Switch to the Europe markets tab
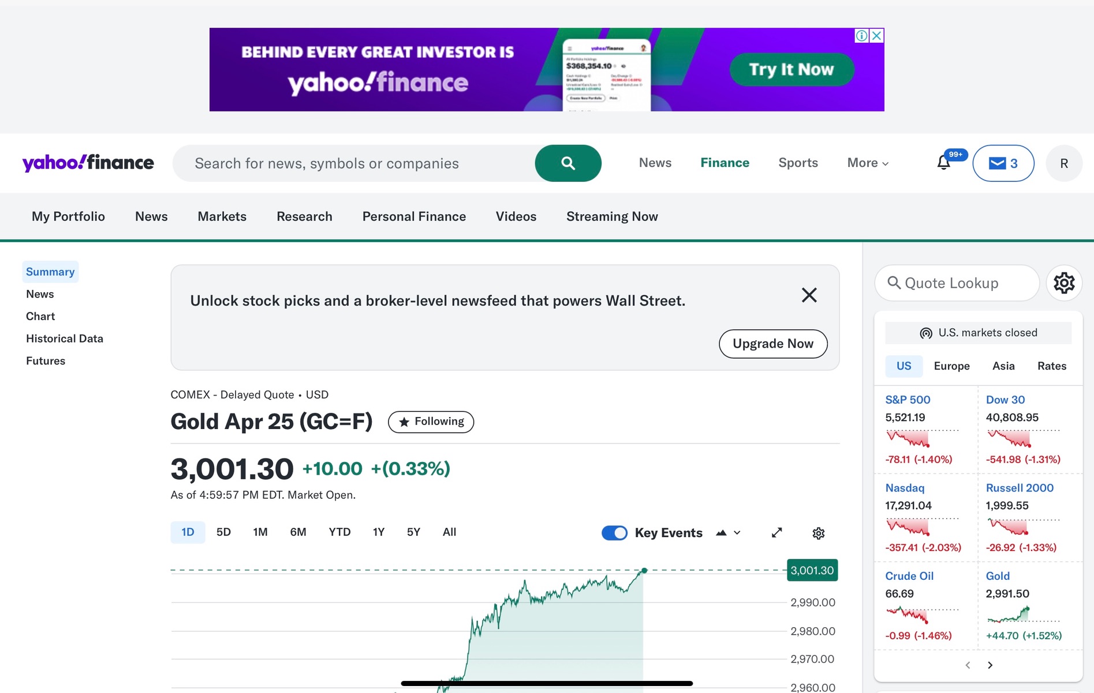Viewport: 1094px width, 693px height. point(951,366)
